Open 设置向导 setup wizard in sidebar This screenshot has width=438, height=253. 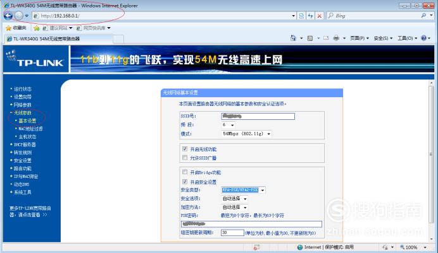[x=22, y=97]
